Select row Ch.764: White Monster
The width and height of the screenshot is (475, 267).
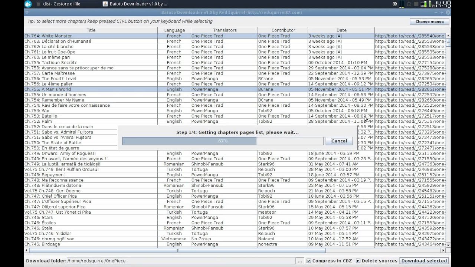(235, 36)
